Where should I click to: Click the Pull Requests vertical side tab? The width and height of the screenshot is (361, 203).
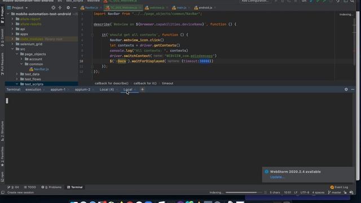[2, 64]
